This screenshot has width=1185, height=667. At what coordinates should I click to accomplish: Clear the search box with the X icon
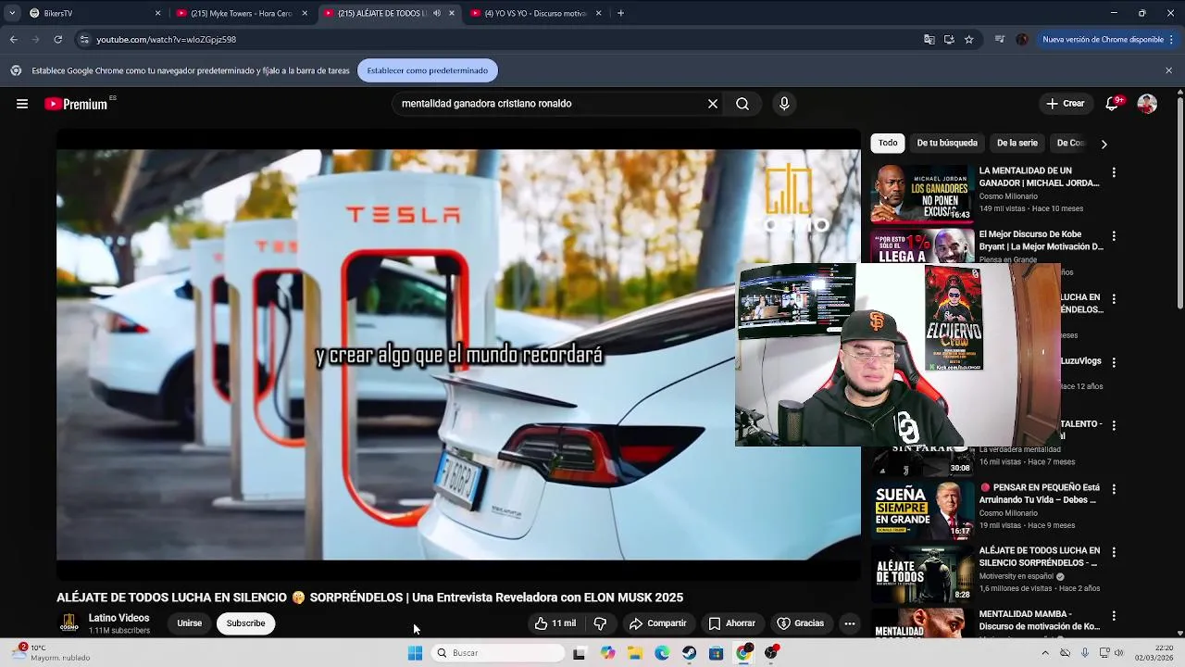click(713, 104)
